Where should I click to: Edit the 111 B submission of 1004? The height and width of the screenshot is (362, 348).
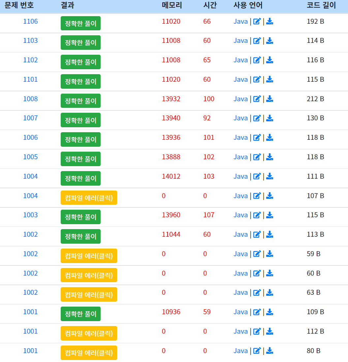point(257,176)
